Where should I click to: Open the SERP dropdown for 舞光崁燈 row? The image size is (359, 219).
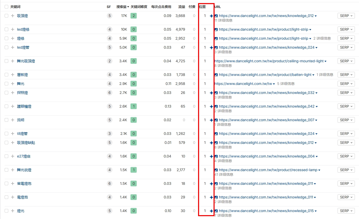346,170
